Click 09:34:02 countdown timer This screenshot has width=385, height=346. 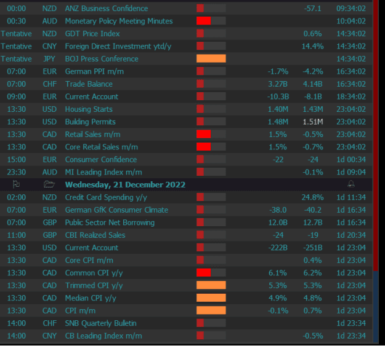(351, 9)
